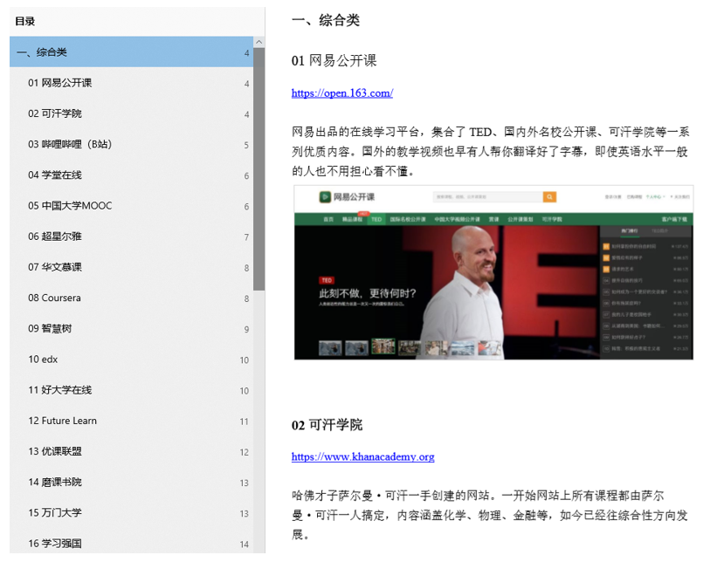Go to 14 磨课书院 entry
Viewport: 717px width, 562px height.
point(131,482)
